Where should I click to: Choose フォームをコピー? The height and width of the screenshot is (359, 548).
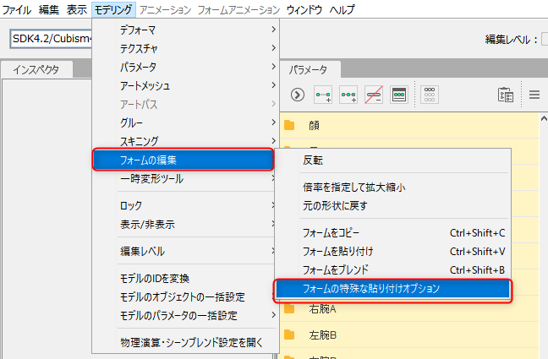(393, 233)
